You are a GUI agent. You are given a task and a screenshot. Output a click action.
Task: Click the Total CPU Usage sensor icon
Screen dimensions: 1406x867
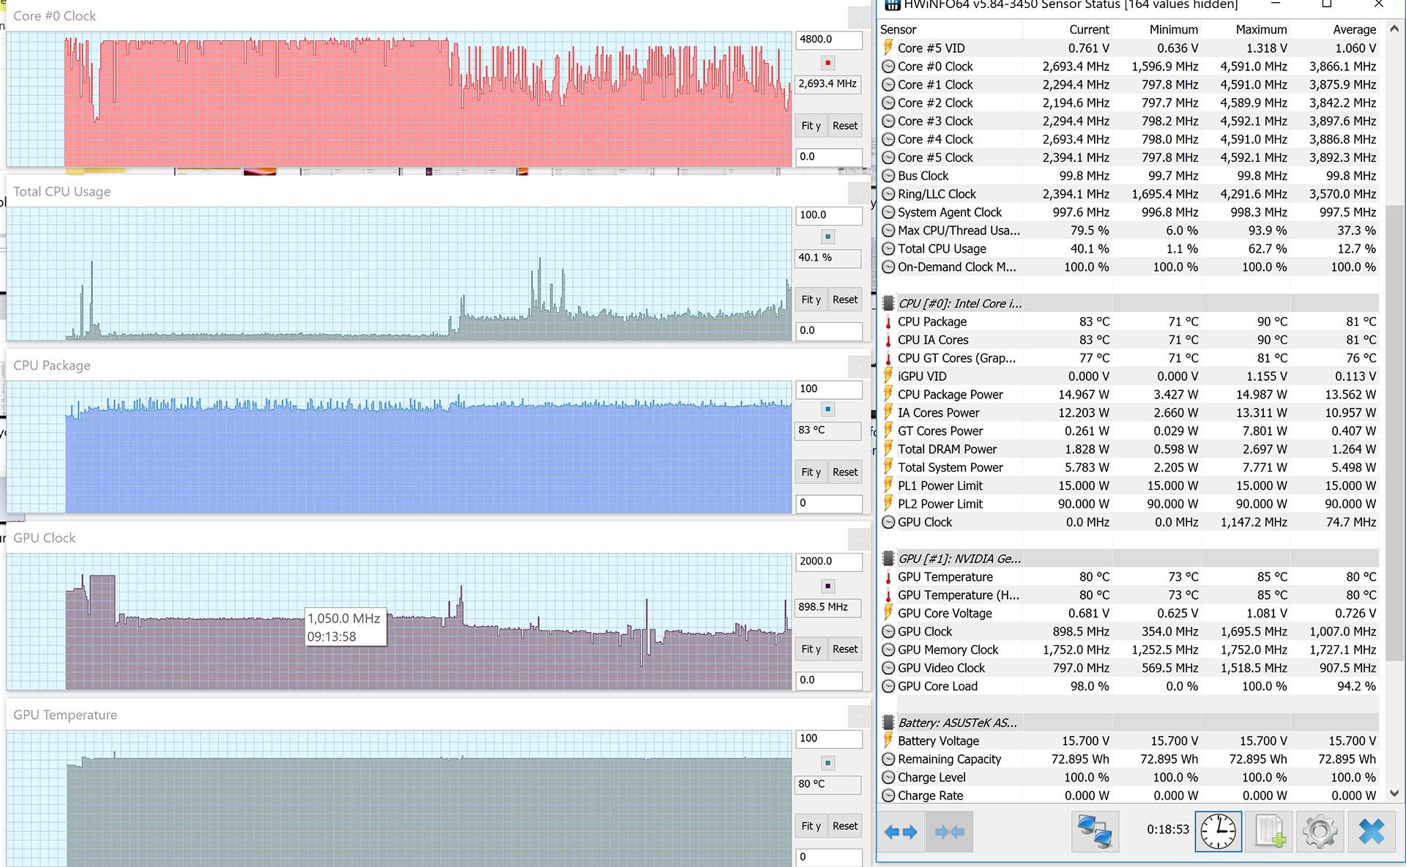point(888,248)
